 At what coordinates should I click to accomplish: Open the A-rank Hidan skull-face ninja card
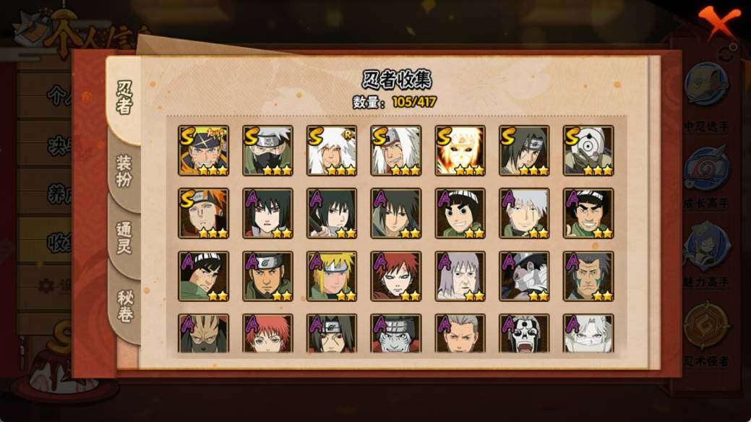(524, 333)
